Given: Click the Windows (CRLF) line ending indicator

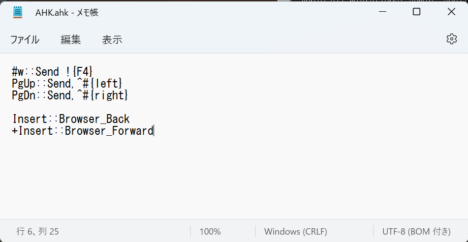Looking at the screenshot, I should pyautogui.click(x=295, y=232).
